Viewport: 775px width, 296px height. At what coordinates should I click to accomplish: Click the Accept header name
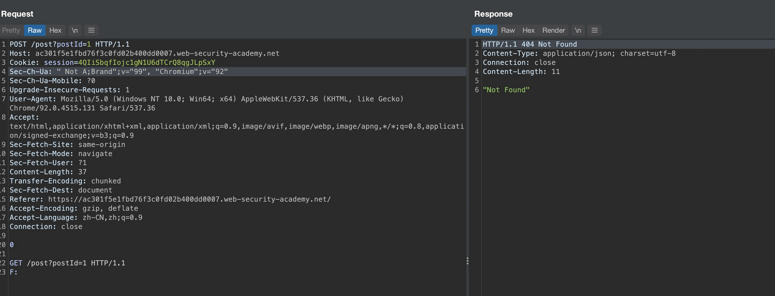pyautogui.click(x=24, y=117)
